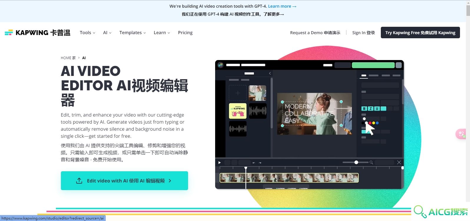Click Sign In link
Image resolution: width=470 pixels, height=221 pixels.
point(363,33)
